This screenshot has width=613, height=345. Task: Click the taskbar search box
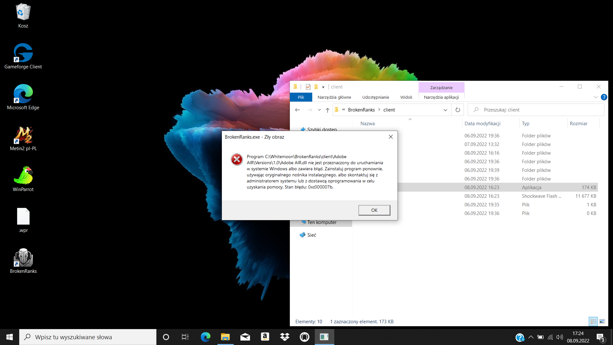click(88, 337)
